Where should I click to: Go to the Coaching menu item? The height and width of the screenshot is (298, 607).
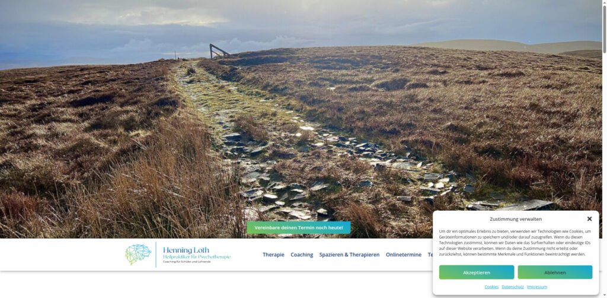(x=302, y=255)
